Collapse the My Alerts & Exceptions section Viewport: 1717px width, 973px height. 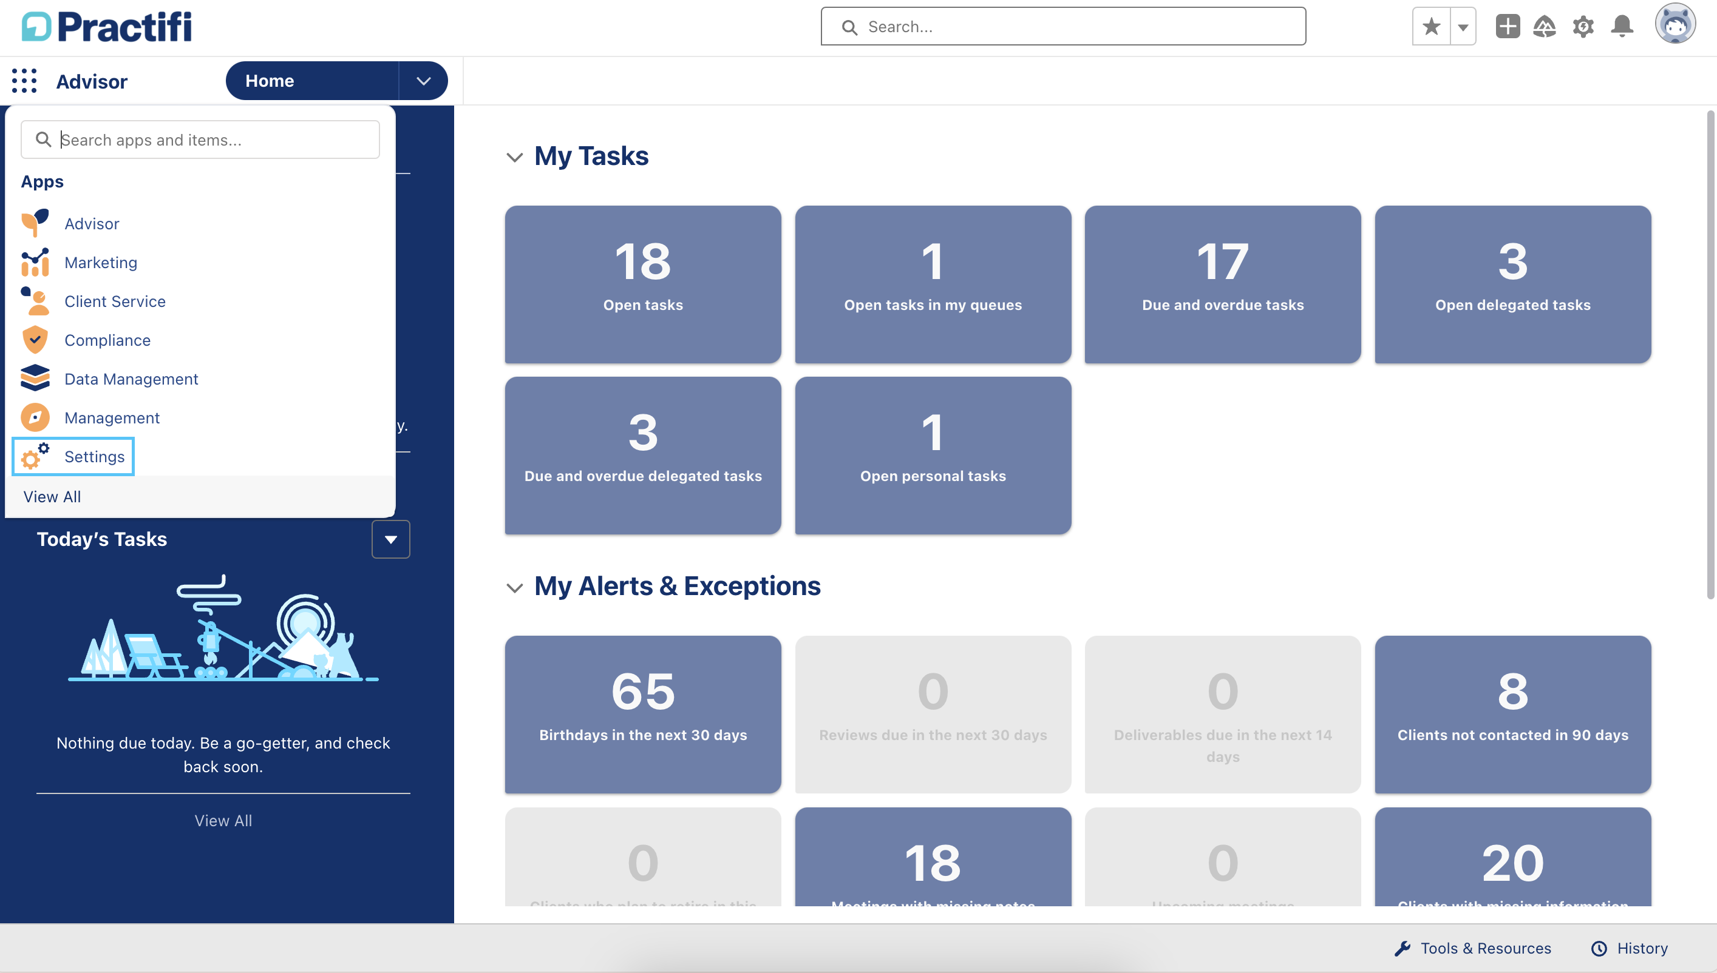[514, 587]
